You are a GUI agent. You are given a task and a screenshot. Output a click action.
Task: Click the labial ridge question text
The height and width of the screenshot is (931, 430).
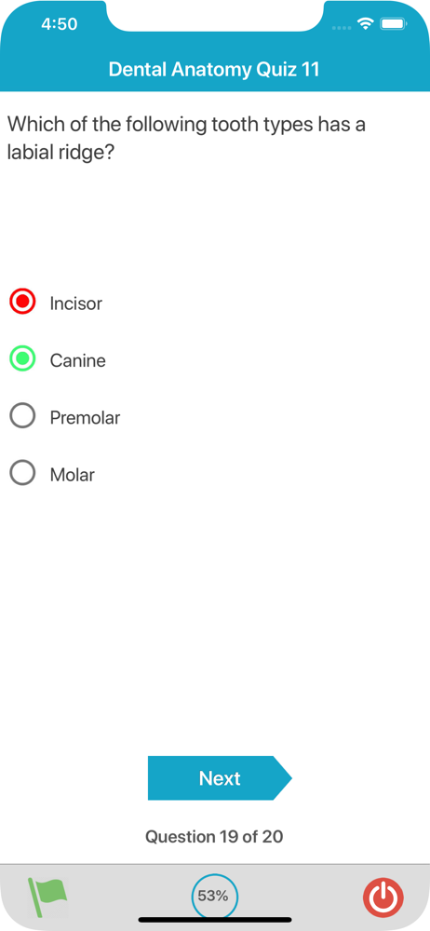point(186,139)
